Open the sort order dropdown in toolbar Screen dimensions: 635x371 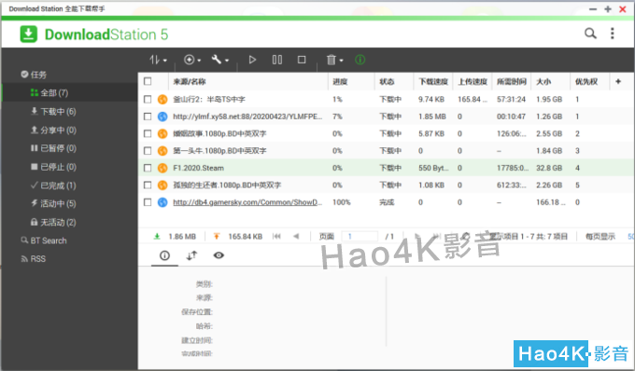(158, 60)
